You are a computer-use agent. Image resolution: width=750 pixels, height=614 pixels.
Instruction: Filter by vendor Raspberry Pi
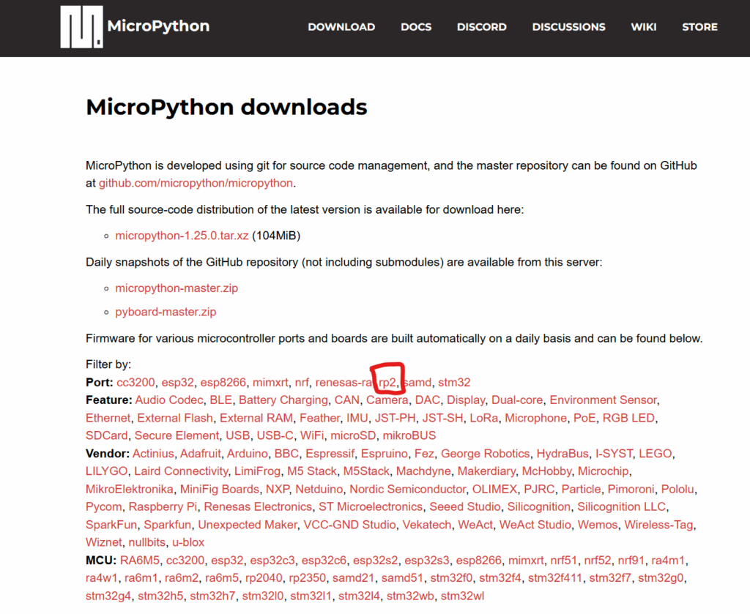pos(163,507)
